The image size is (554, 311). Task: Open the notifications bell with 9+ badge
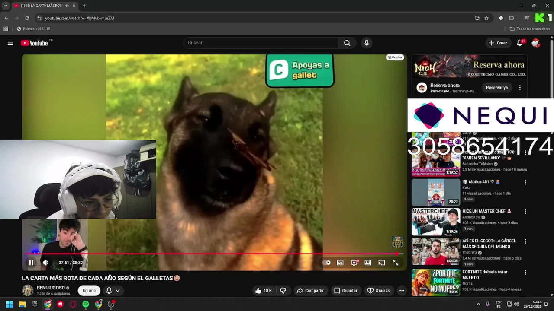[x=520, y=43]
